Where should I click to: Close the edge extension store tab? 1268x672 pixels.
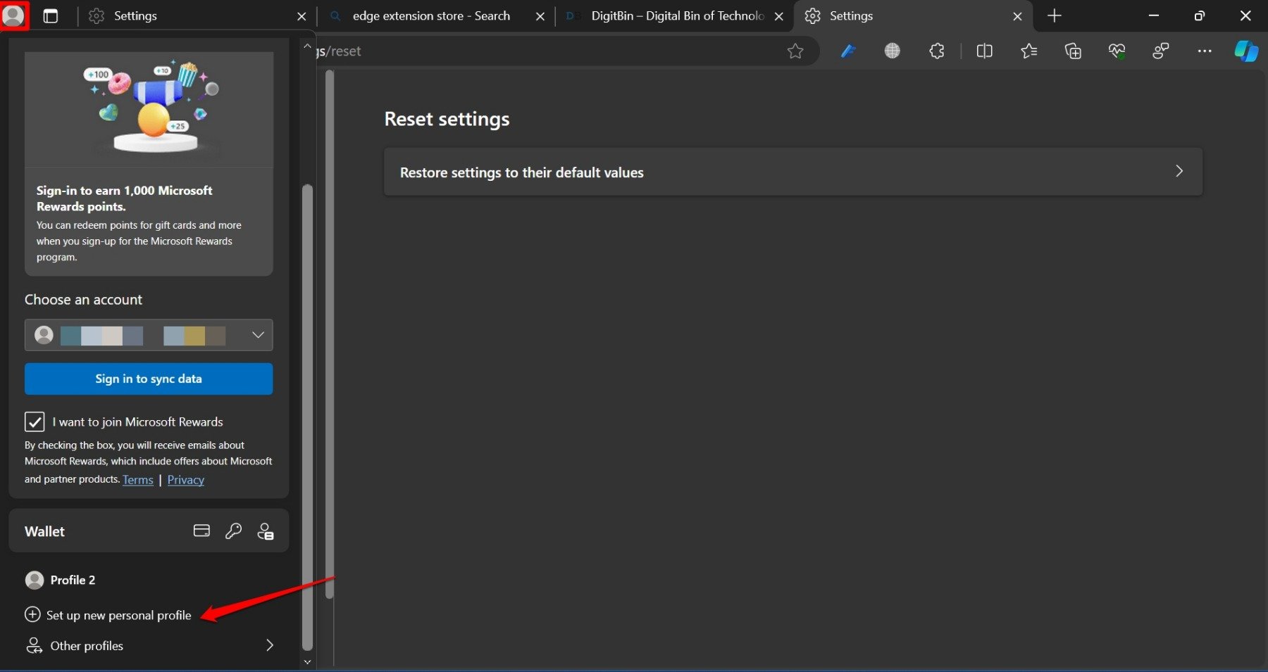tap(540, 16)
